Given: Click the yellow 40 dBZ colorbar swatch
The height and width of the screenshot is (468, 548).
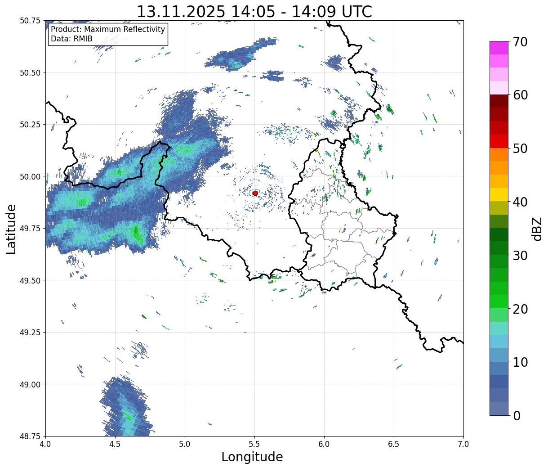Looking at the screenshot, I should click(499, 194).
